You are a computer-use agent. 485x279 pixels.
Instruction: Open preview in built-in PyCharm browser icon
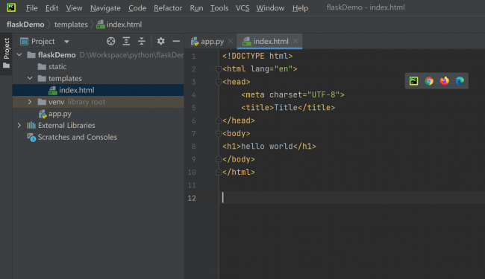point(414,81)
